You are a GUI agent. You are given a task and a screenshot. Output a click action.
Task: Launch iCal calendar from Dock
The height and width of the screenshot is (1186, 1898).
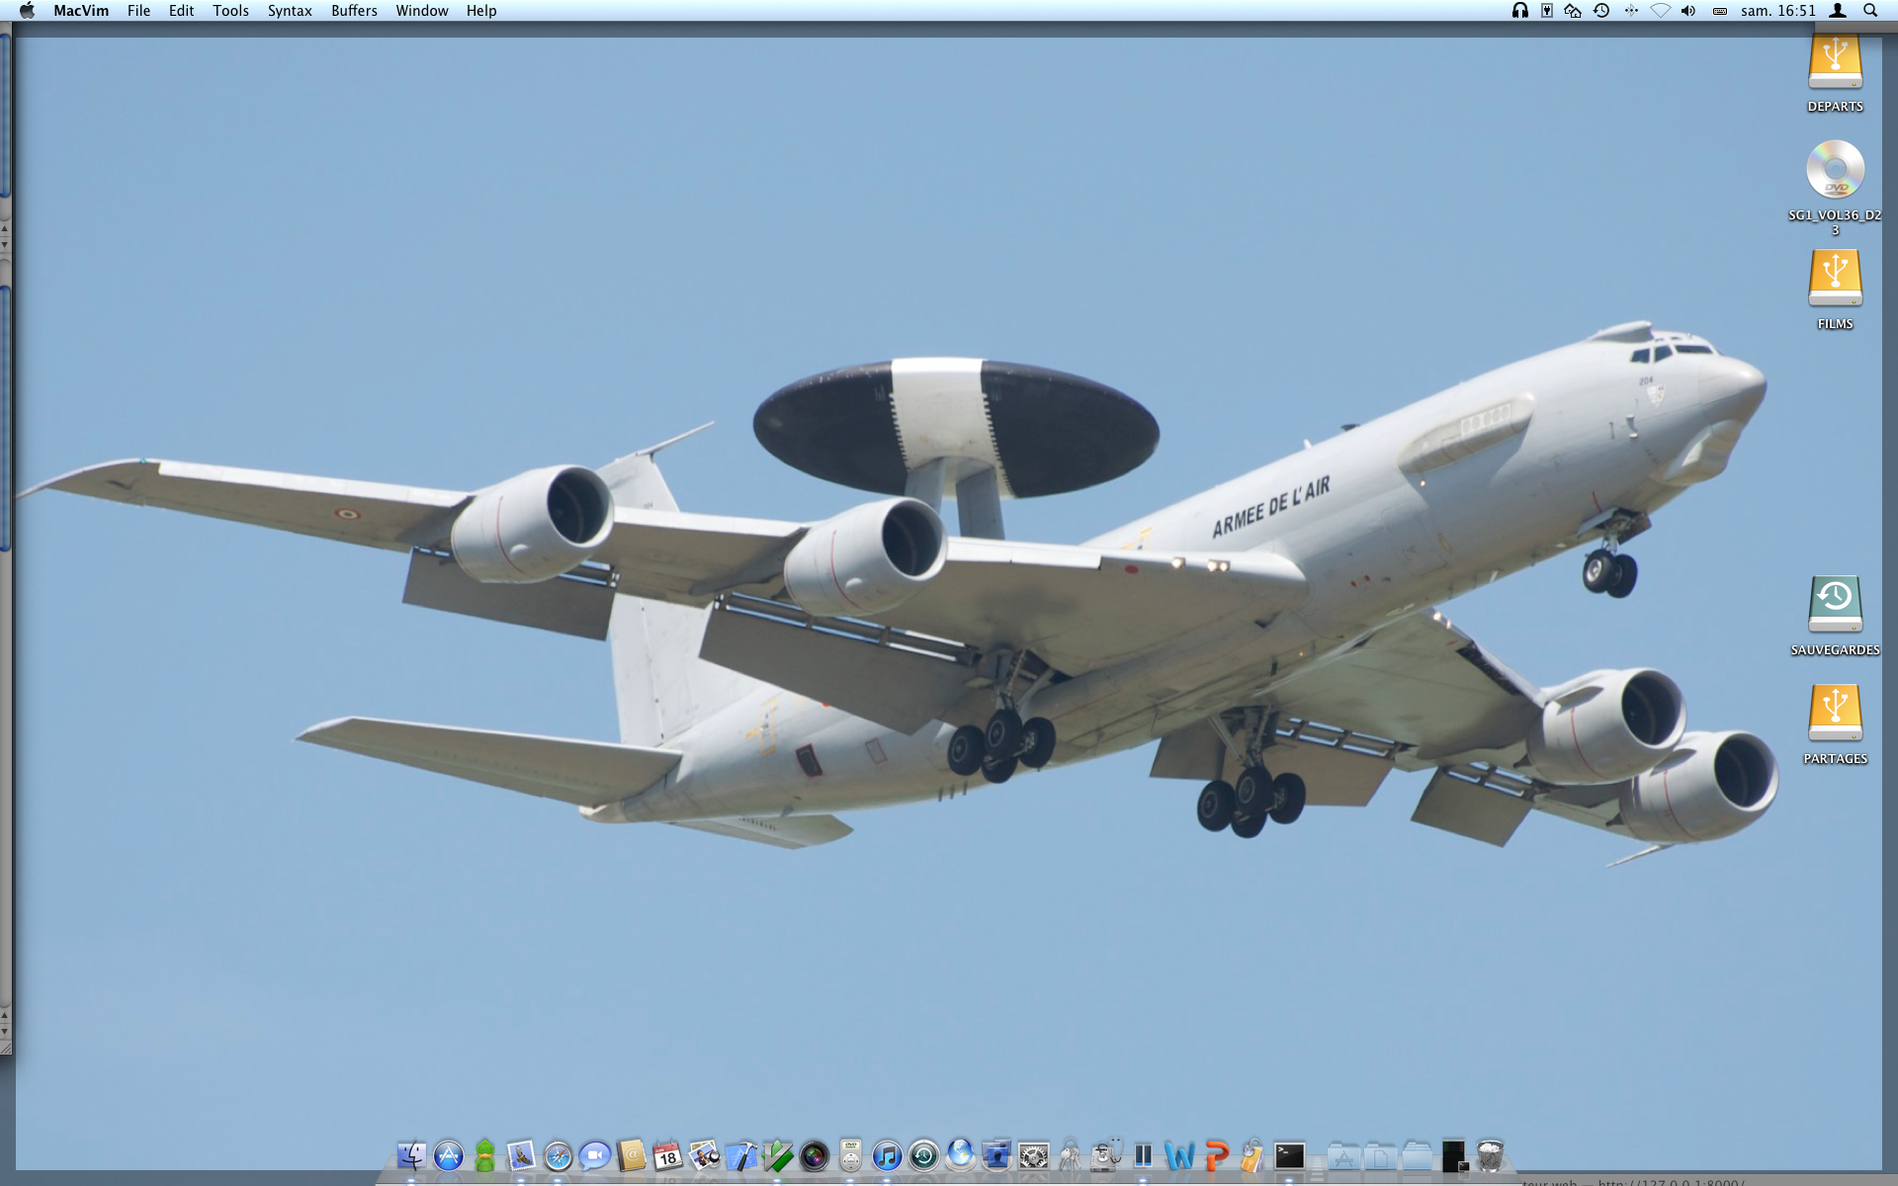[667, 1155]
